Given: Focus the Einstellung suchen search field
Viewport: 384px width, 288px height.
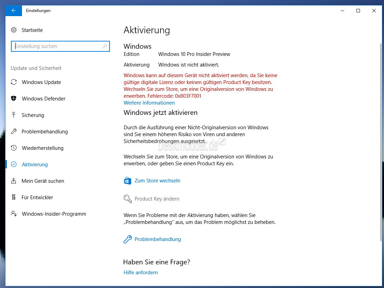Looking at the screenshot, I should point(60,46).
